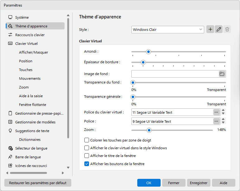240x191 pixels.
Task: Open Dictionnaires sub-item
Action: [30, 140]
